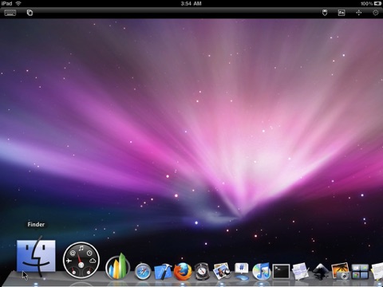The height and width of the screenshot is (287, 383).
Task: Toggle the mouse button mode icon
Action: point(325,13)
